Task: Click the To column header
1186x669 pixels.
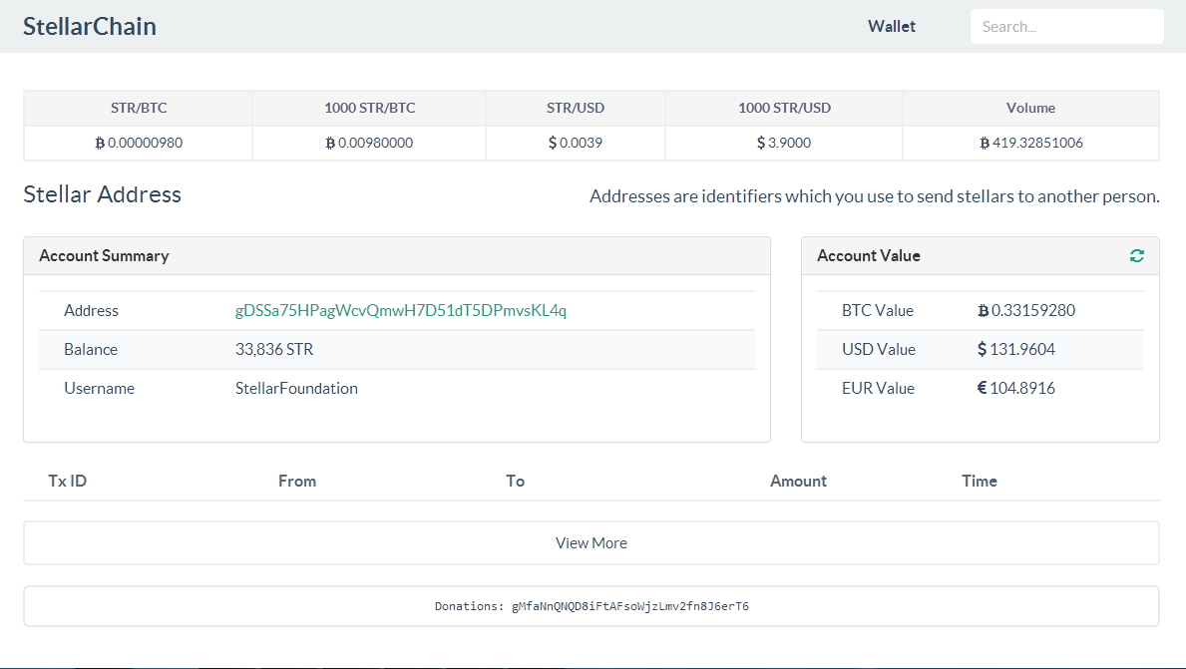Action: coord(515,481)
